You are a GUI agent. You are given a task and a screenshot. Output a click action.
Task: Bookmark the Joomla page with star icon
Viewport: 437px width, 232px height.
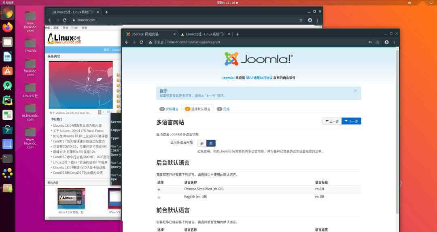378,42
